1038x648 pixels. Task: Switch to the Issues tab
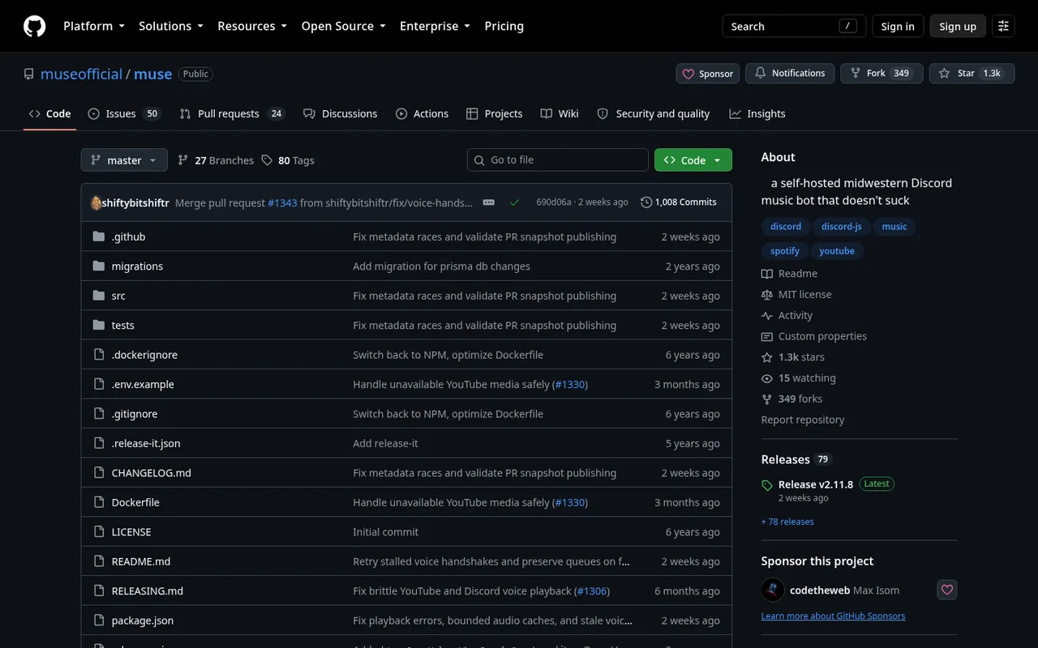point(124,113)
